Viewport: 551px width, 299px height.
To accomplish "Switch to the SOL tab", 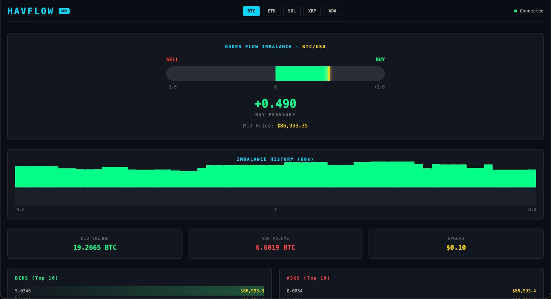I will [292, 11].
